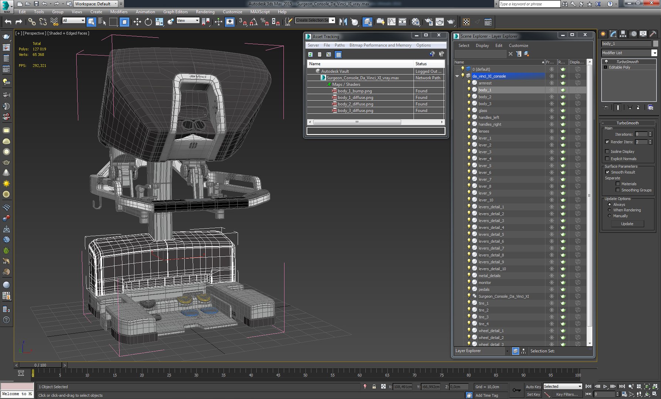Enable Explicit Normals checkbox
Viewport: 661px width, 399px height.
(607, 159)
